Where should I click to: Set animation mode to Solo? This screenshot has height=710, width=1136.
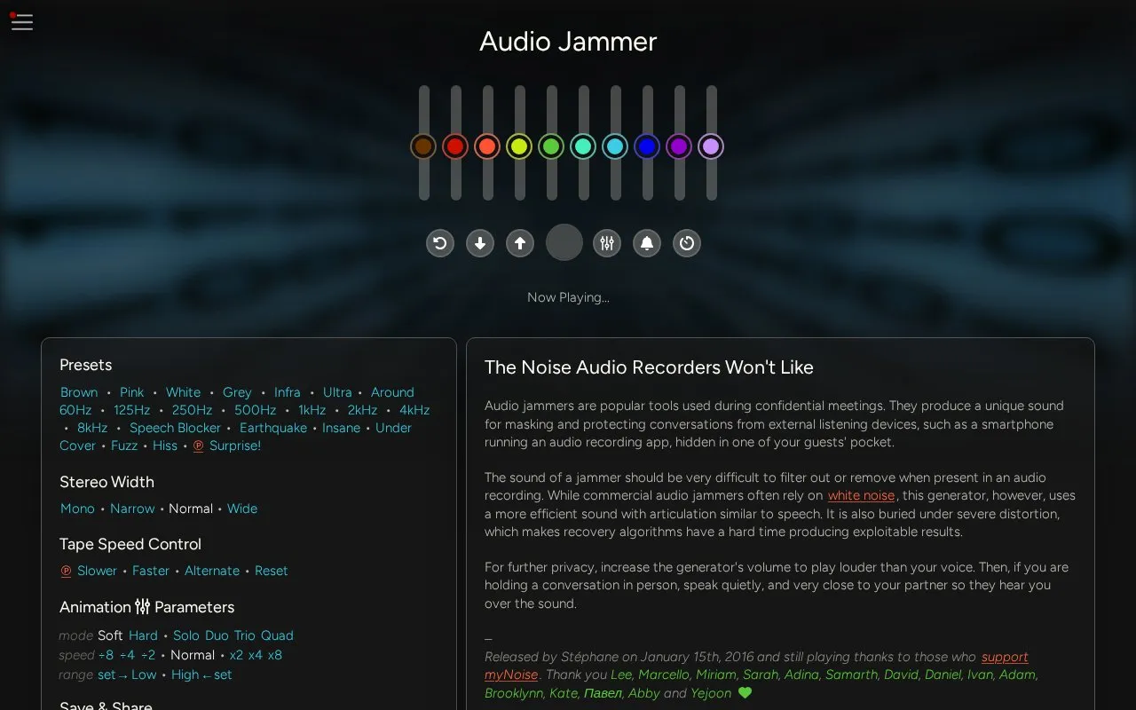click(x=186, y=635)
